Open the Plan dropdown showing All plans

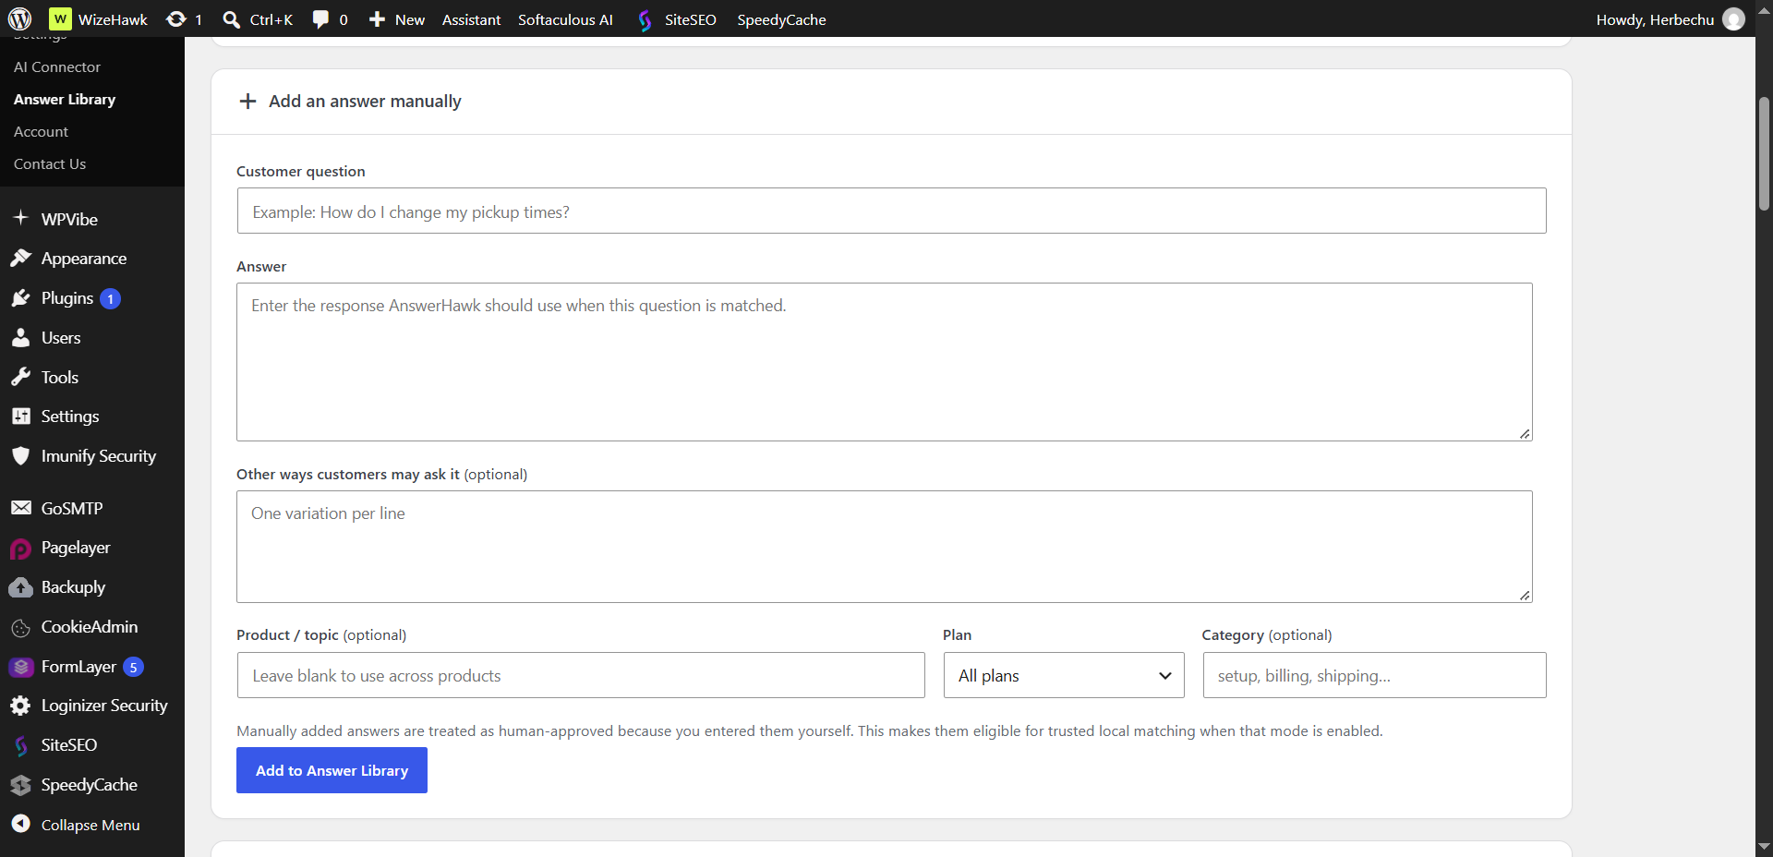1064,675
